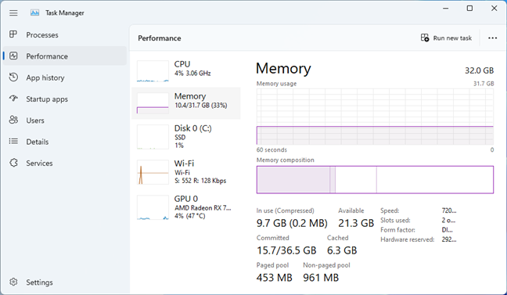Click the App history clock icon
Viewport: 507px width, 295px height.
point(13,77)
